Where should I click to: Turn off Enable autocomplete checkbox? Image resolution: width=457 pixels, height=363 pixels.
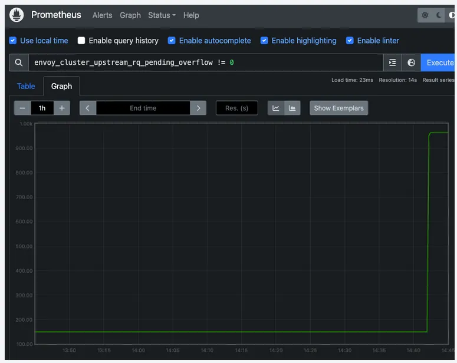point(172,41)
